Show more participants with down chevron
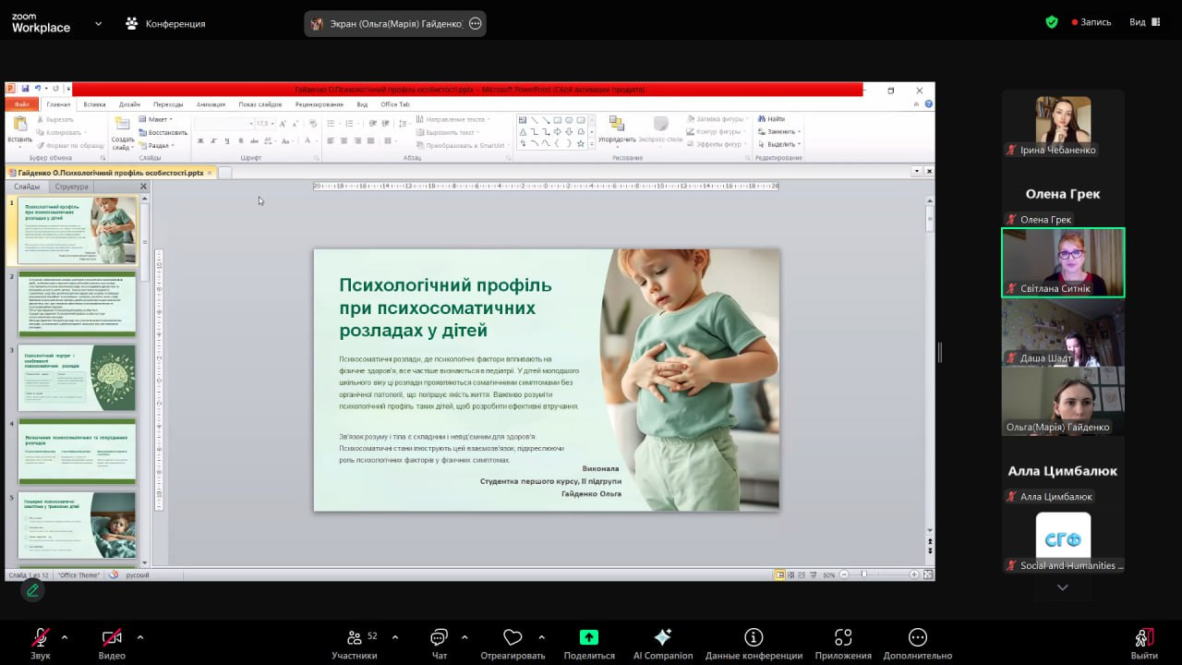This screenshot has height=665, width=1182. click(x=1062, y=587)
